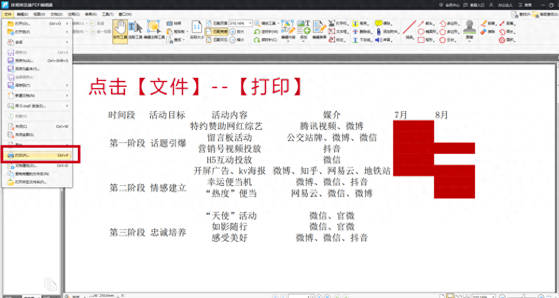Viewport: 559px width, 298px height.
Task: Set view to 实际大小 actual size
Action: (x=197, y=31)
